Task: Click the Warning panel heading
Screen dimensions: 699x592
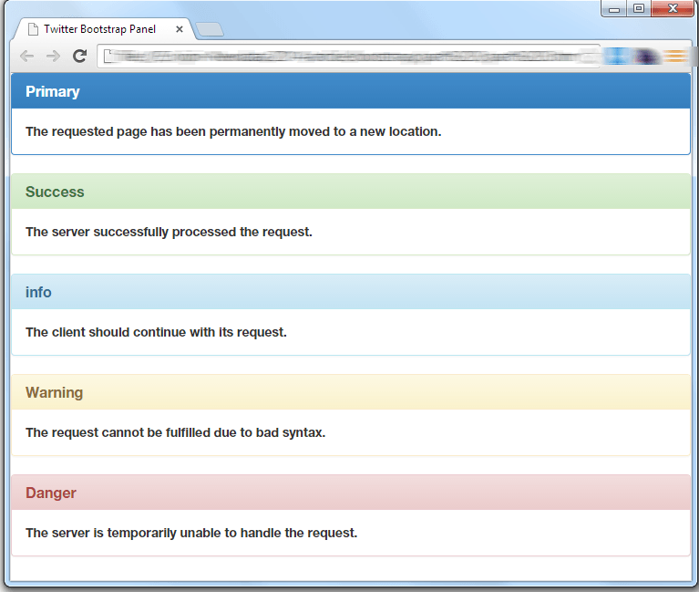Action: pos(351,392)
